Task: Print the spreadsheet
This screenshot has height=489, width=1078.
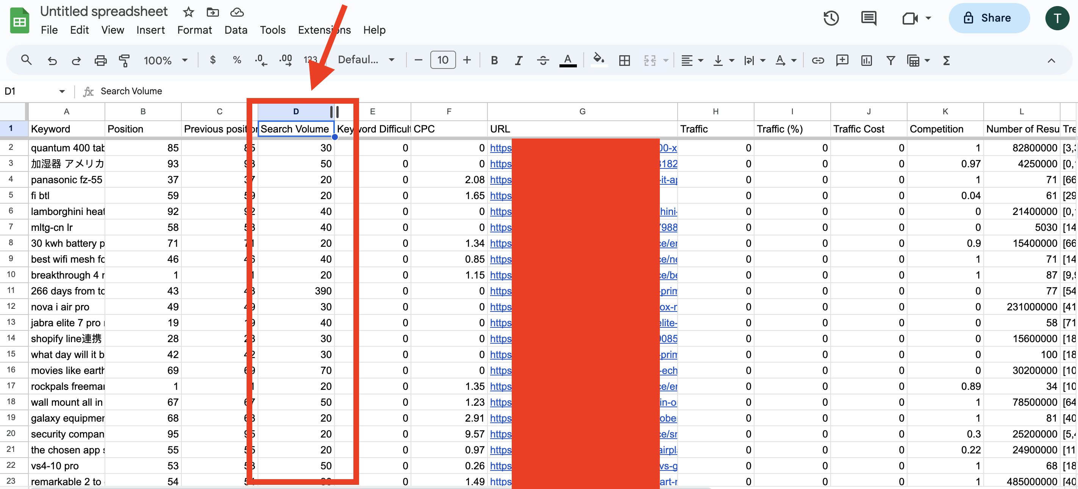Action: [x=100, y=60]
